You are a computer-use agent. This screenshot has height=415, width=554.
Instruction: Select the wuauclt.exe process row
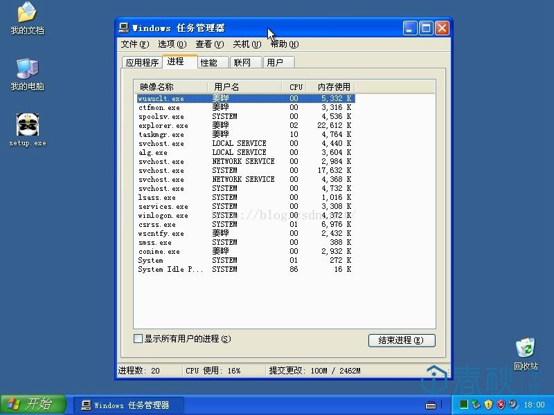point(246,98)
